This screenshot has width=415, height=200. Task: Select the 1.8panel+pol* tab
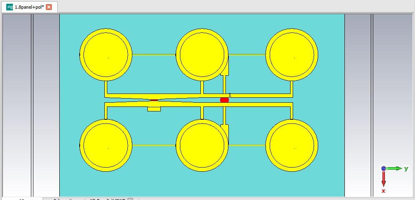[x=29, y=7]
